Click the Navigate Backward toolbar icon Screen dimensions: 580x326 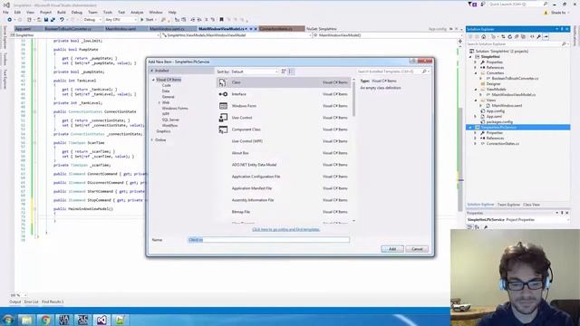9,20
